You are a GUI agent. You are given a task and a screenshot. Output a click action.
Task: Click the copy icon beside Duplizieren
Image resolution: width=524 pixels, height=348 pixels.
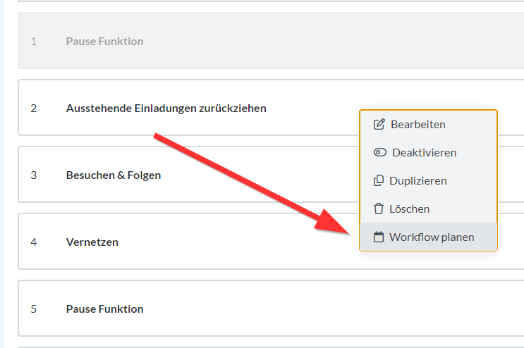coord(379,181)
